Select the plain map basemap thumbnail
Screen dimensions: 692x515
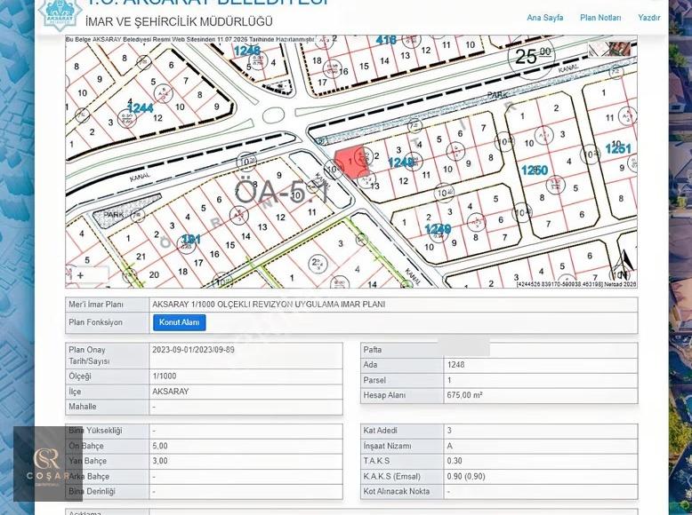(599, 50)
